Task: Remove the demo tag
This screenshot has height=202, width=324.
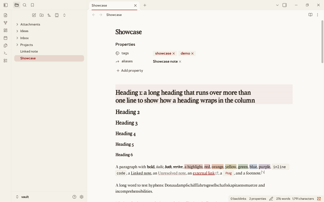Action: coord(192,54)
